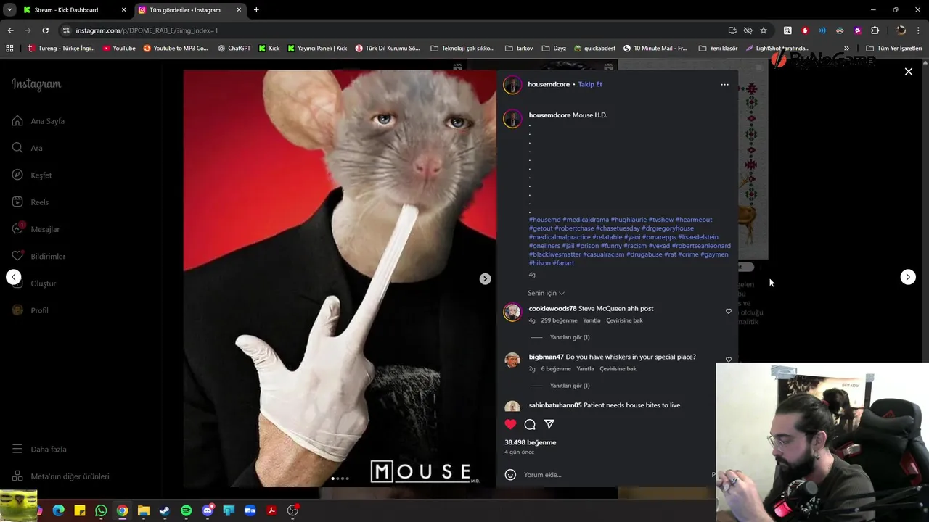Bookmark this page with the star
Image resolution: width=929 pixels, height=522 pixels.
tap(764, 30)
